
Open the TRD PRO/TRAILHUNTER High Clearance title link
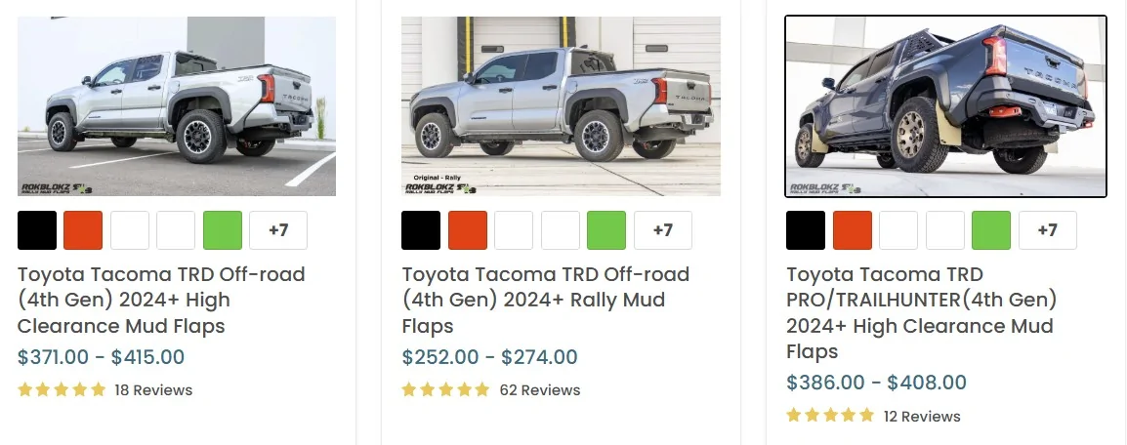point(921,312)
